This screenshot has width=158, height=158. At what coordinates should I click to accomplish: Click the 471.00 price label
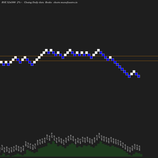[47, 137]
